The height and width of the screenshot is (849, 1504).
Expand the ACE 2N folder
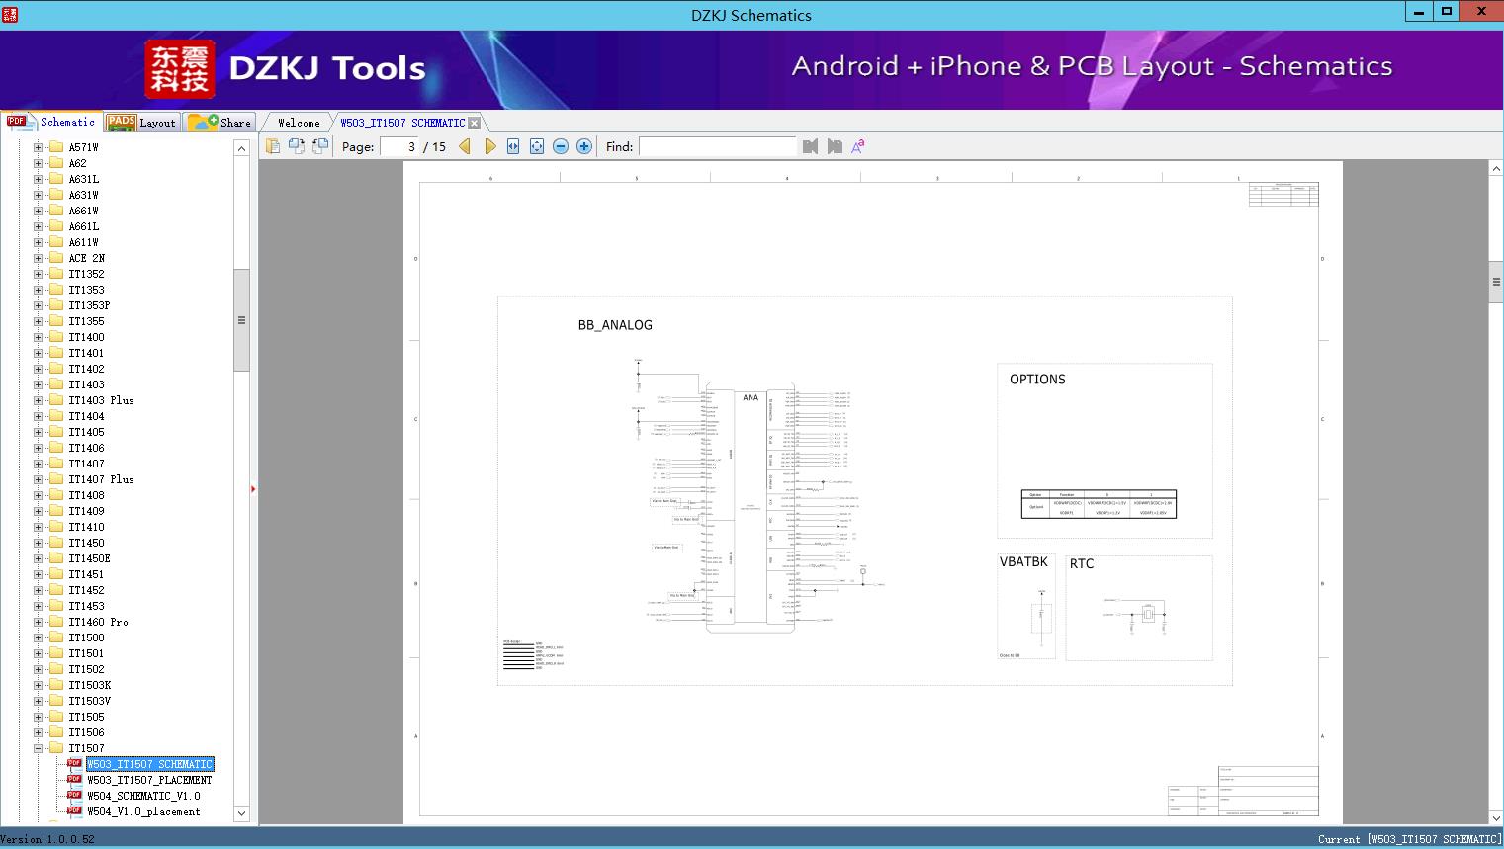[39, 258]
